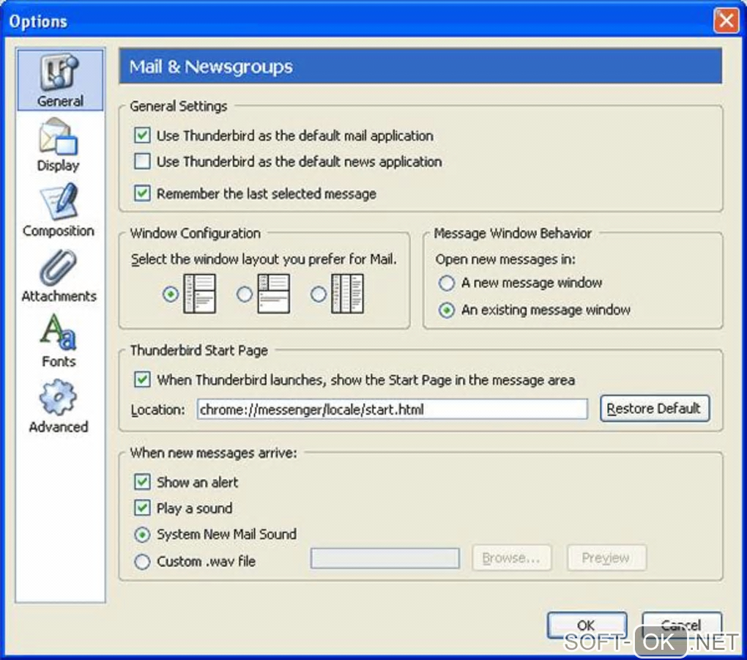The width and height of the screenshot is (747, 660).
Task: Close the Options dialog window
Action: 726,21
